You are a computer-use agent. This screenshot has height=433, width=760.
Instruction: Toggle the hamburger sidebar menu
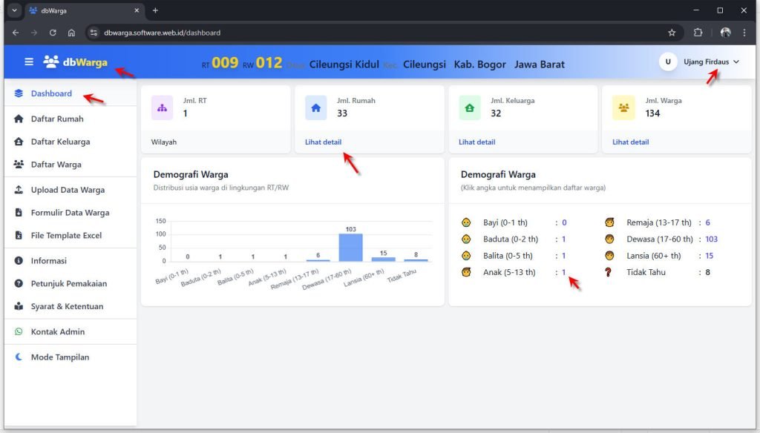pyautogui.click(x=29, y=62)
